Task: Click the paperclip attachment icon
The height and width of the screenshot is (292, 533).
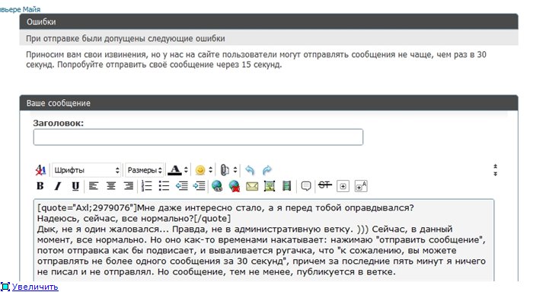Action: 225,170
